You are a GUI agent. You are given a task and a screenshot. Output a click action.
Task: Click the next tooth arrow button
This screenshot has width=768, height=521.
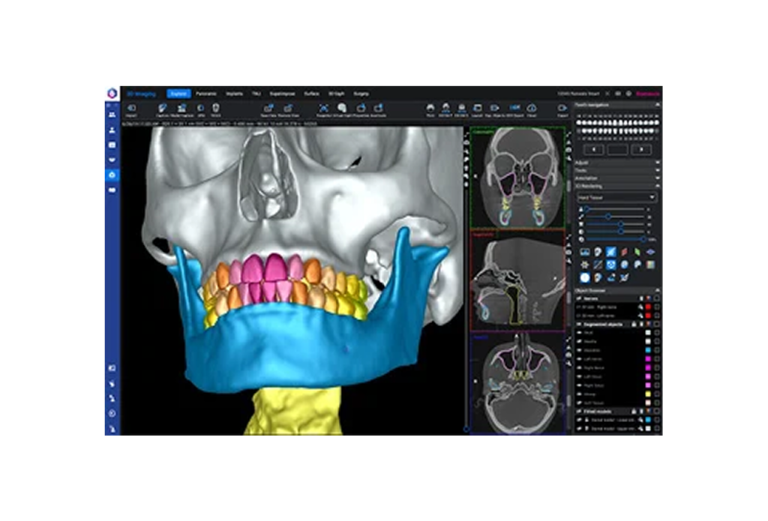pos(640,150)
